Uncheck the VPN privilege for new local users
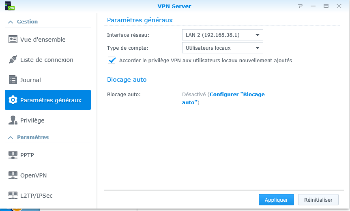The height and width of the screenshot is (211, 350). tap(112, 60)
